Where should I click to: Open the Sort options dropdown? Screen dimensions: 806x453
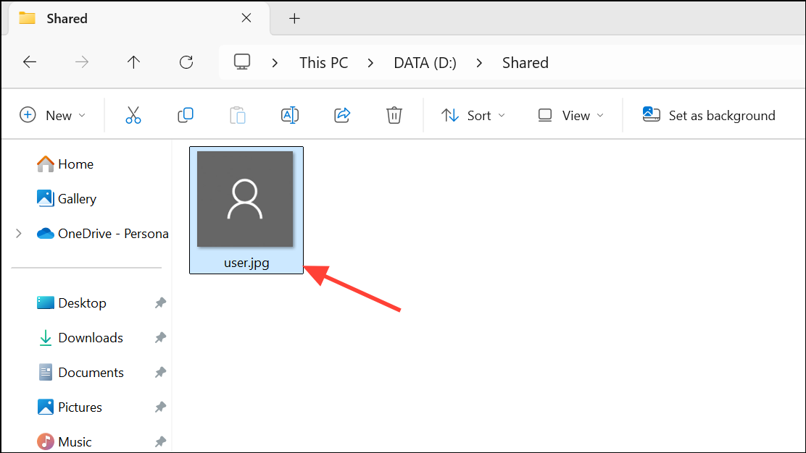pos(473,115)
